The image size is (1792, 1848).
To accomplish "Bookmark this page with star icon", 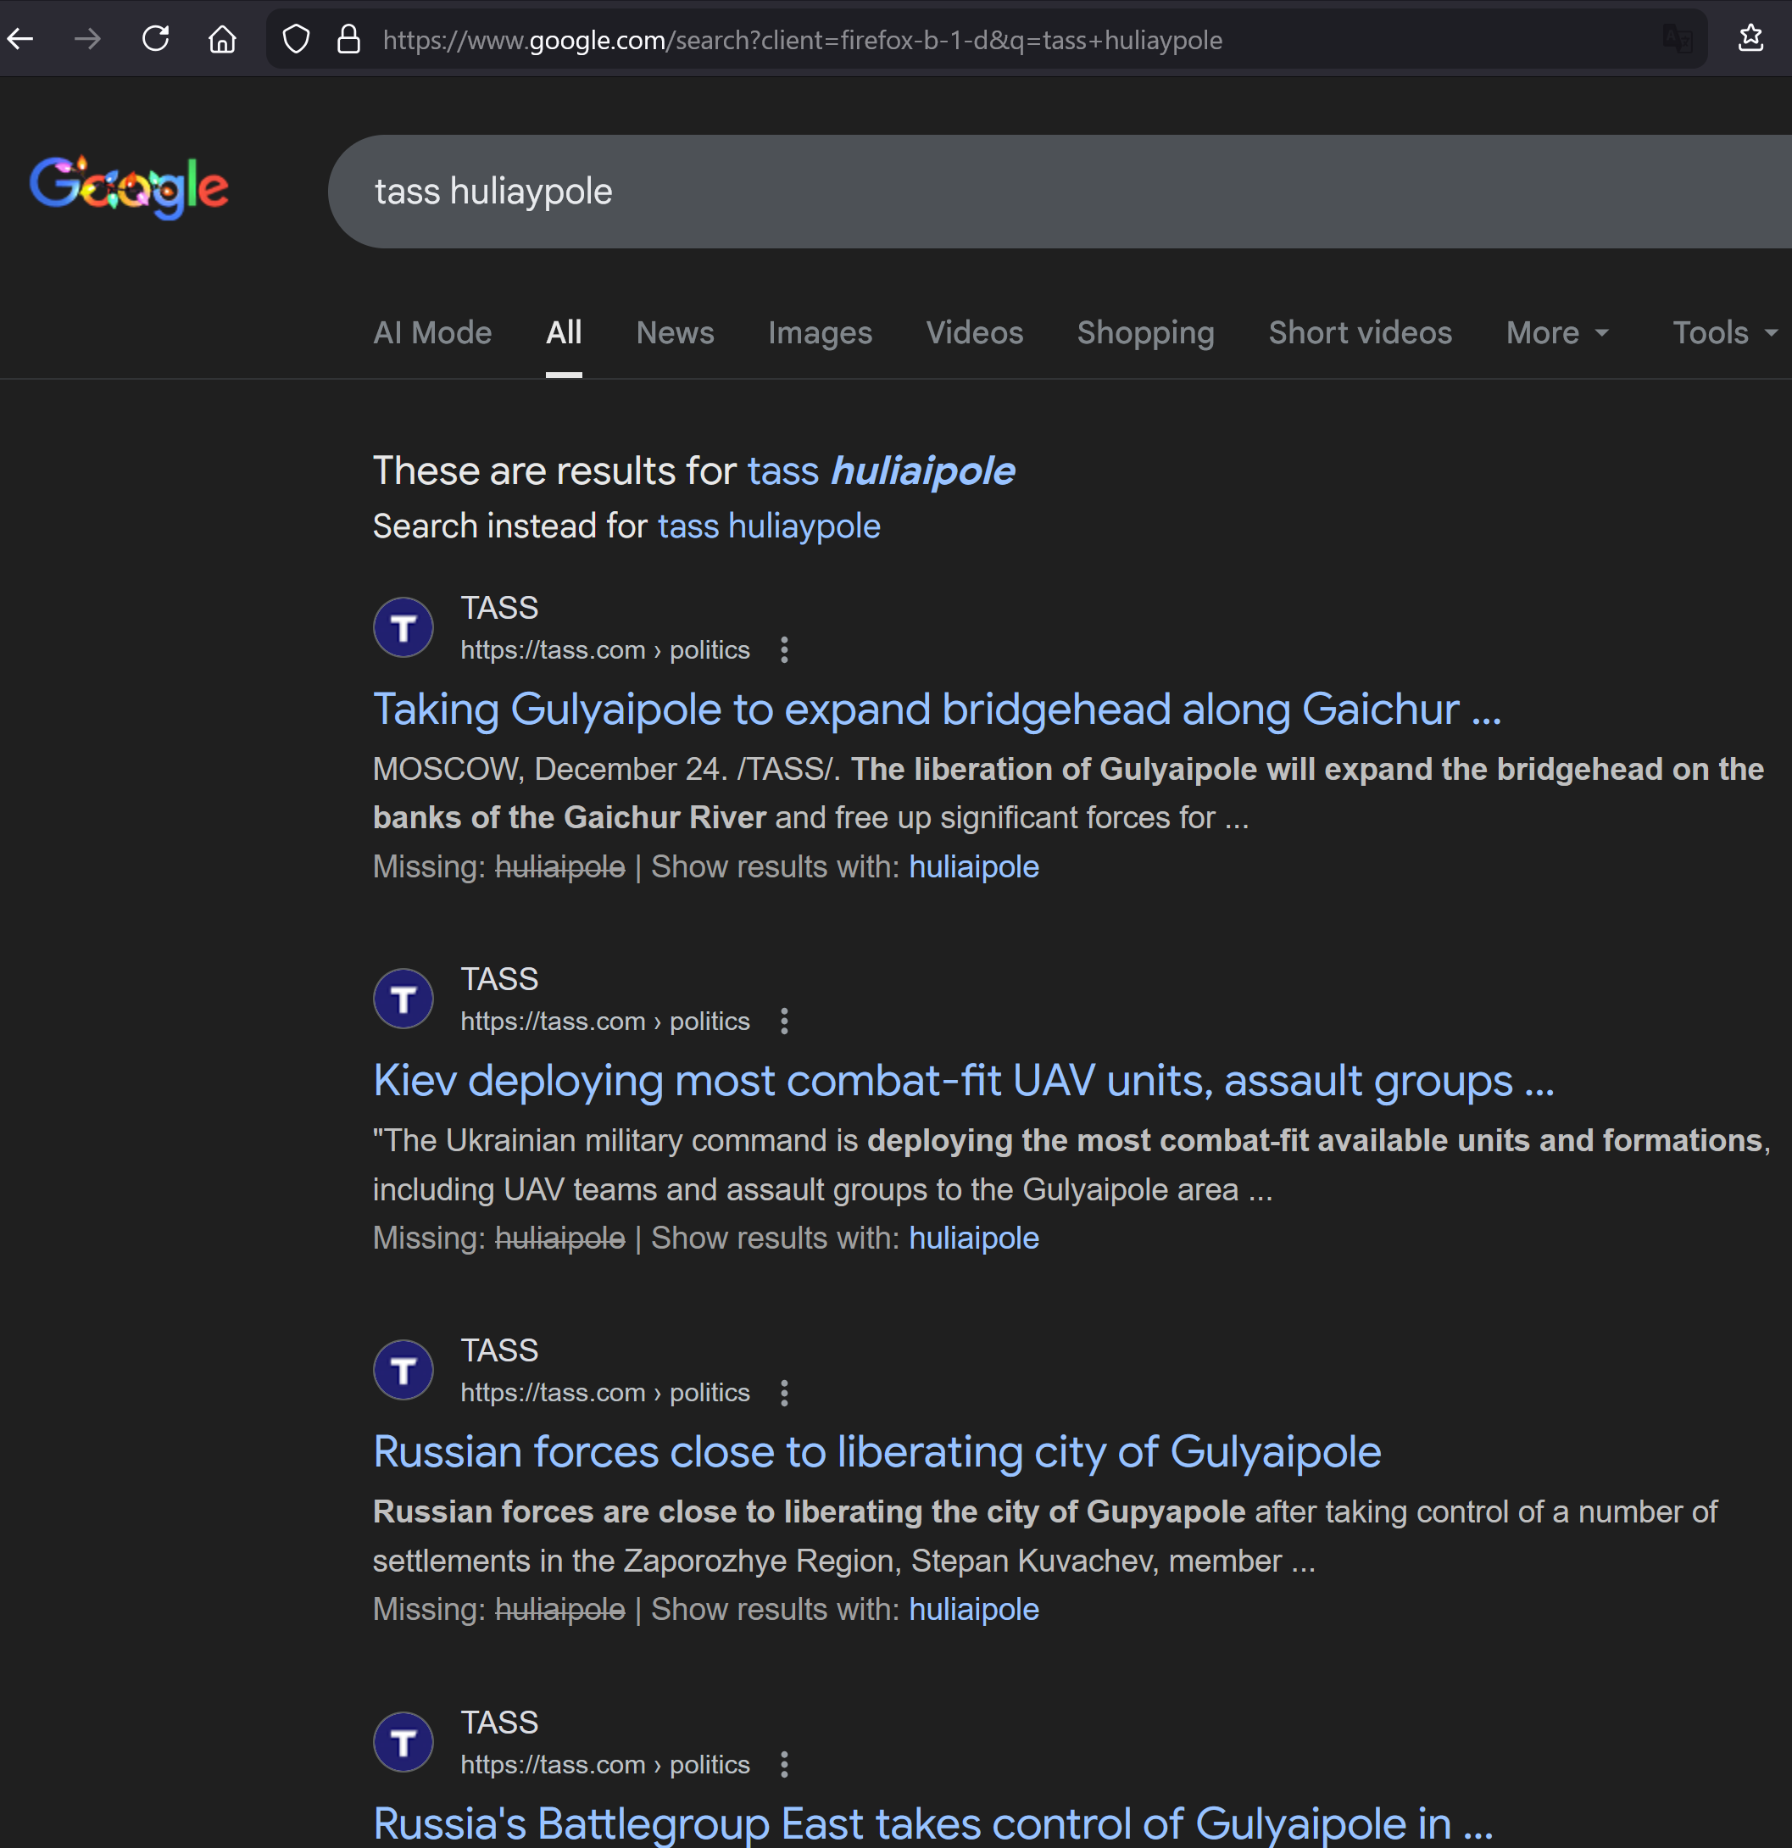I will pyautogui.click(x=1750, y=37).
